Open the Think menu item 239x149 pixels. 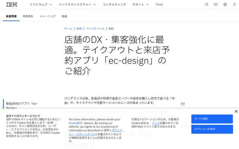(x=159, y=4)
